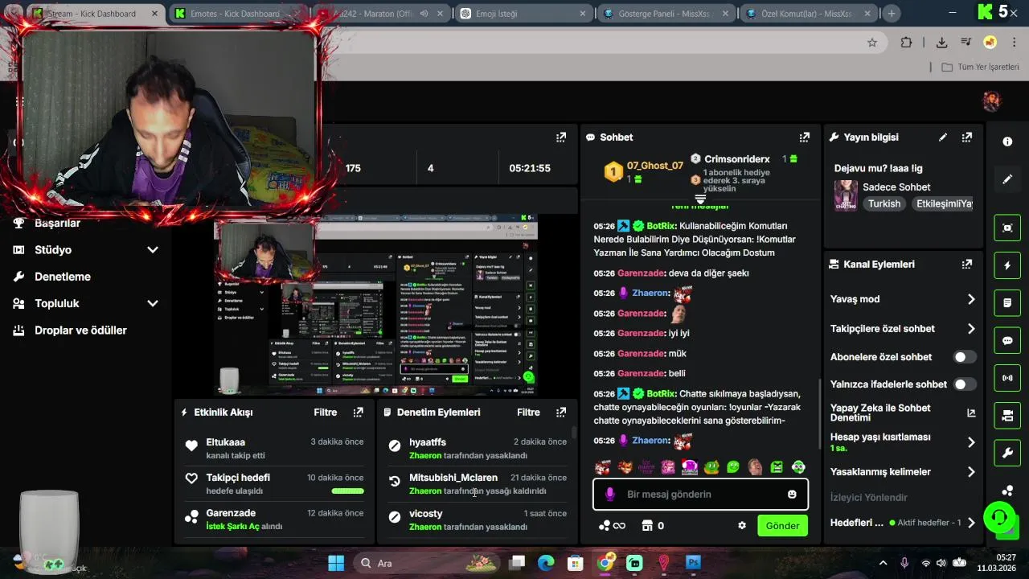Pop out the Etkinlik Akışı panel
Screen dimensions: 1029x579
point(358,412)
